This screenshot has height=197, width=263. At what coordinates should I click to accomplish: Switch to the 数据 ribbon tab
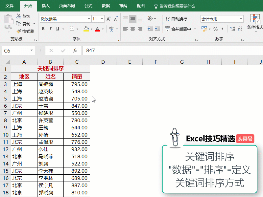click(106, 6)
